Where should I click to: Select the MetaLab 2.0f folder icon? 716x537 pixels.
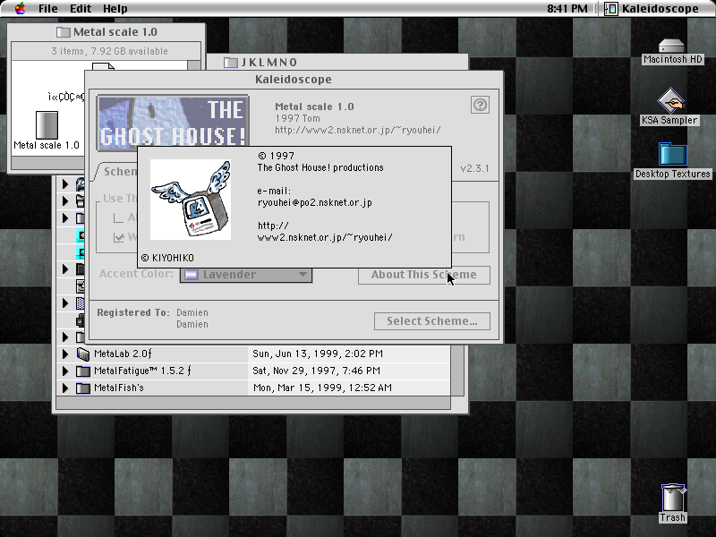(x=82, y=354)
